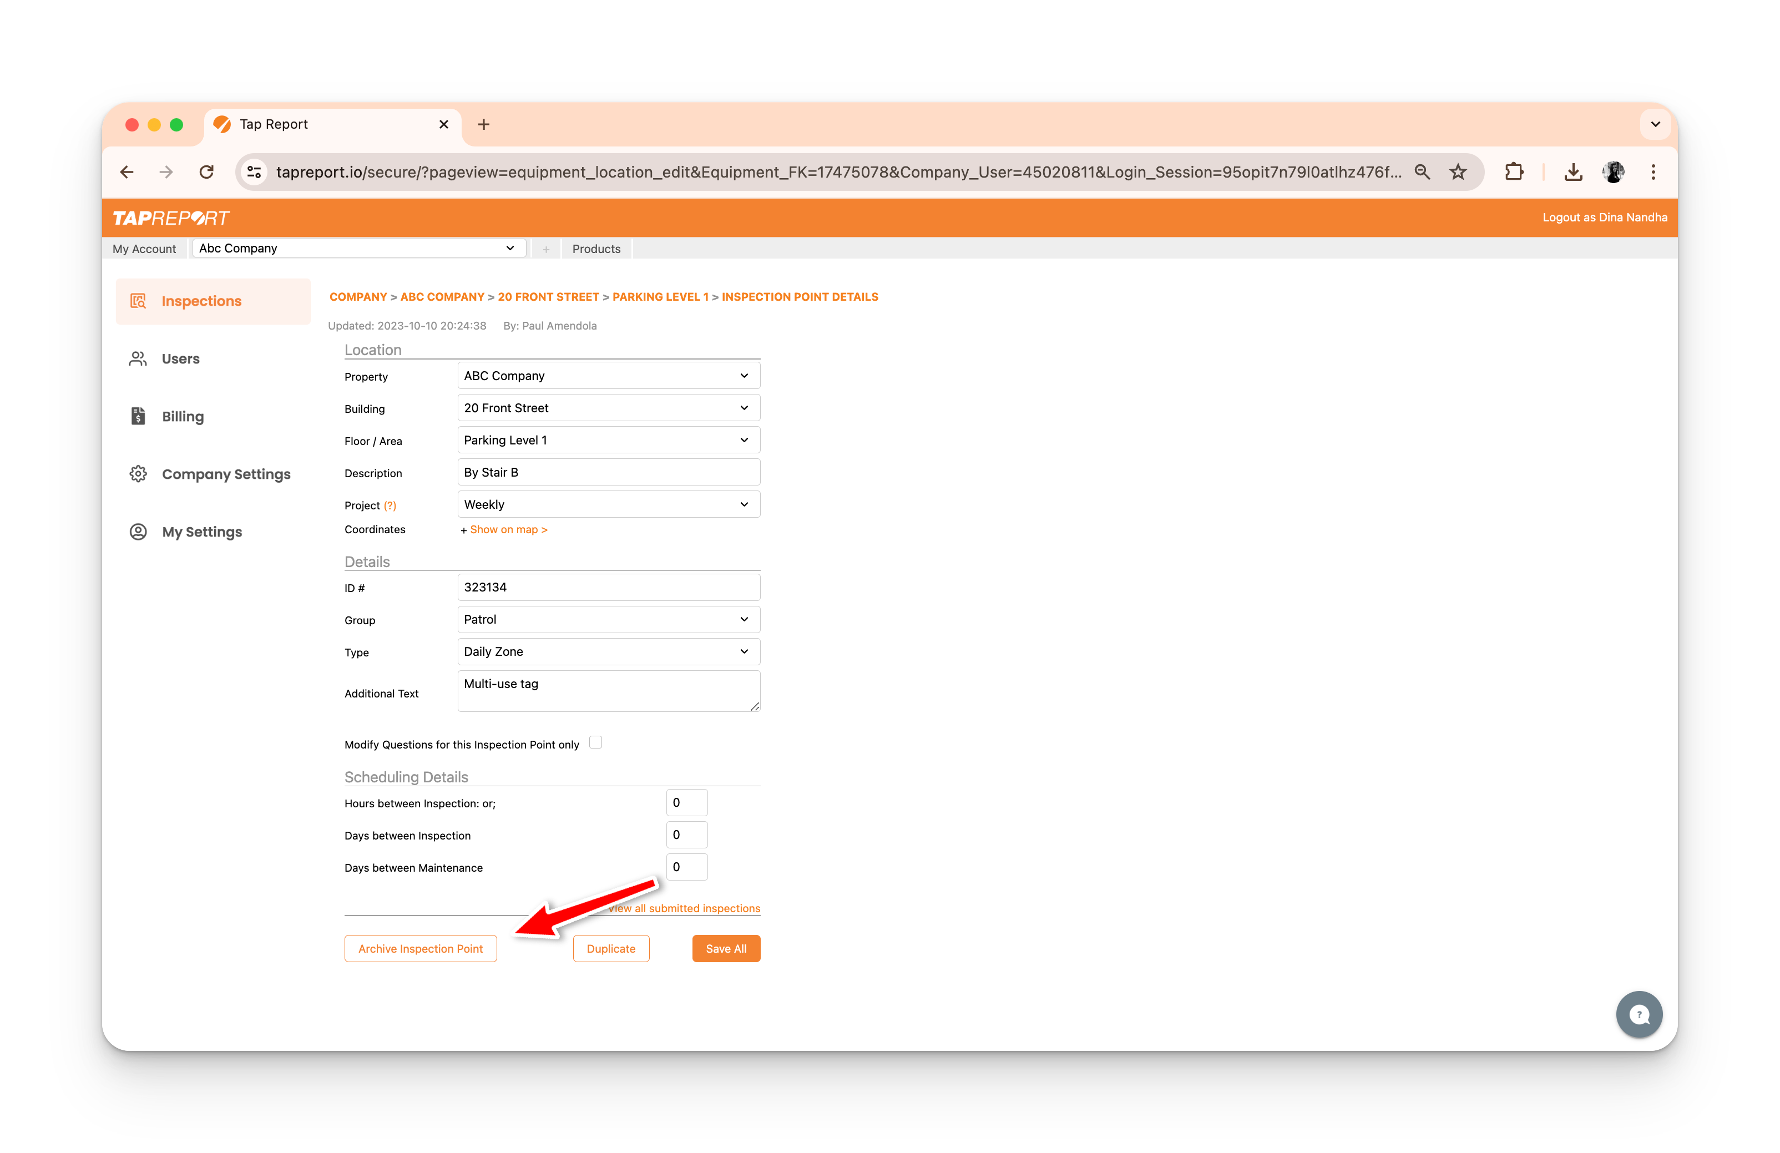This screenshot has height=1153, width=1780.
Task: Open browser extensions puzzle icon
Action: click(1514, 172)
